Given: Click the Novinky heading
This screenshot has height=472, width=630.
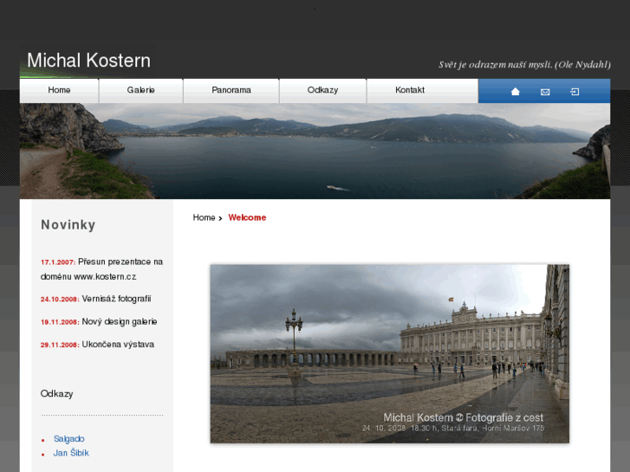Looking at the screenshot, I should click(x=68, y=224).
